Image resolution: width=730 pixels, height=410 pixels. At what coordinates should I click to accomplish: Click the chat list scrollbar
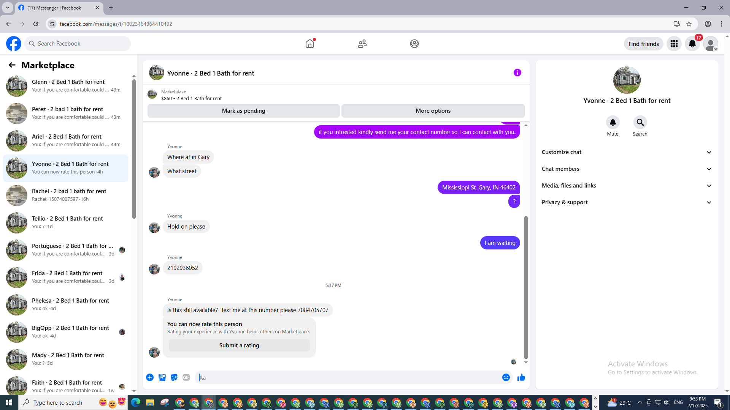134,149
